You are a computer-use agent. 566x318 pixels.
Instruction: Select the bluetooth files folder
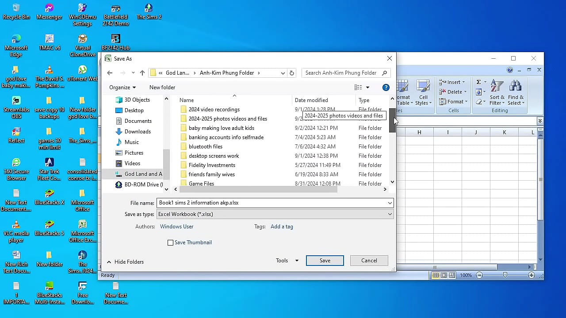click(x=206, y=147)
